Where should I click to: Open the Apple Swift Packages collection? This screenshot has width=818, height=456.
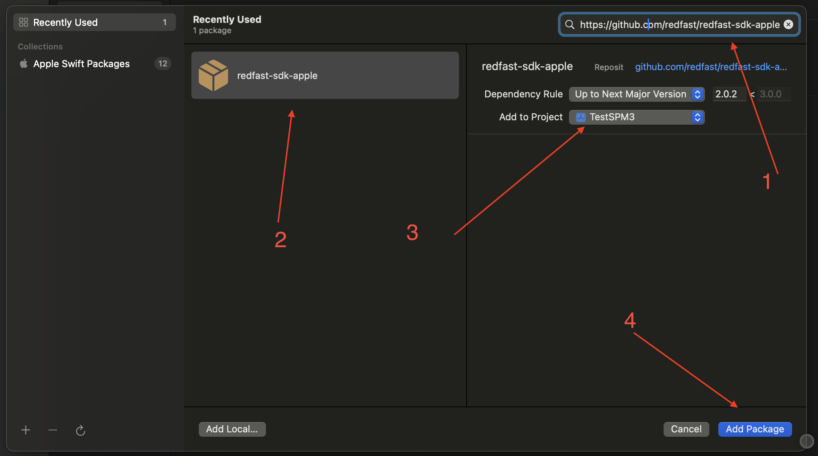point(95,64)
